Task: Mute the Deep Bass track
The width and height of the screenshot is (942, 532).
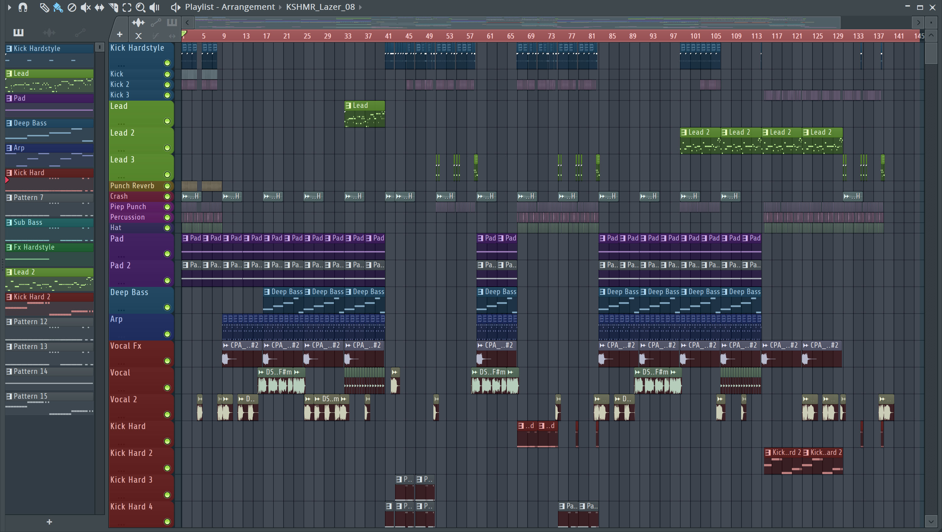Action: pos(167,307)
